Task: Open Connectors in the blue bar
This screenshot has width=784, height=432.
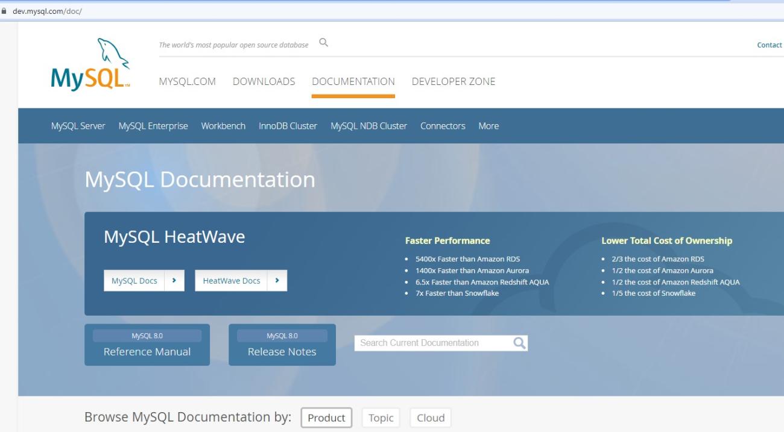Action: 443,126
